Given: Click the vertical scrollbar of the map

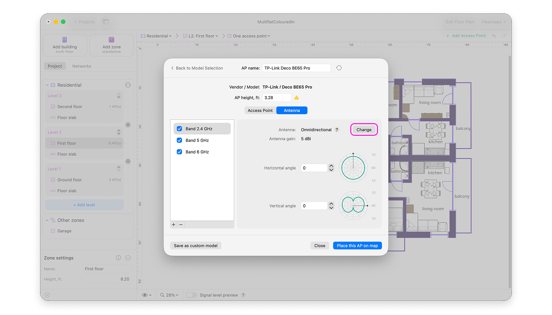Looking at the screenshot, I should coord(509,171).
